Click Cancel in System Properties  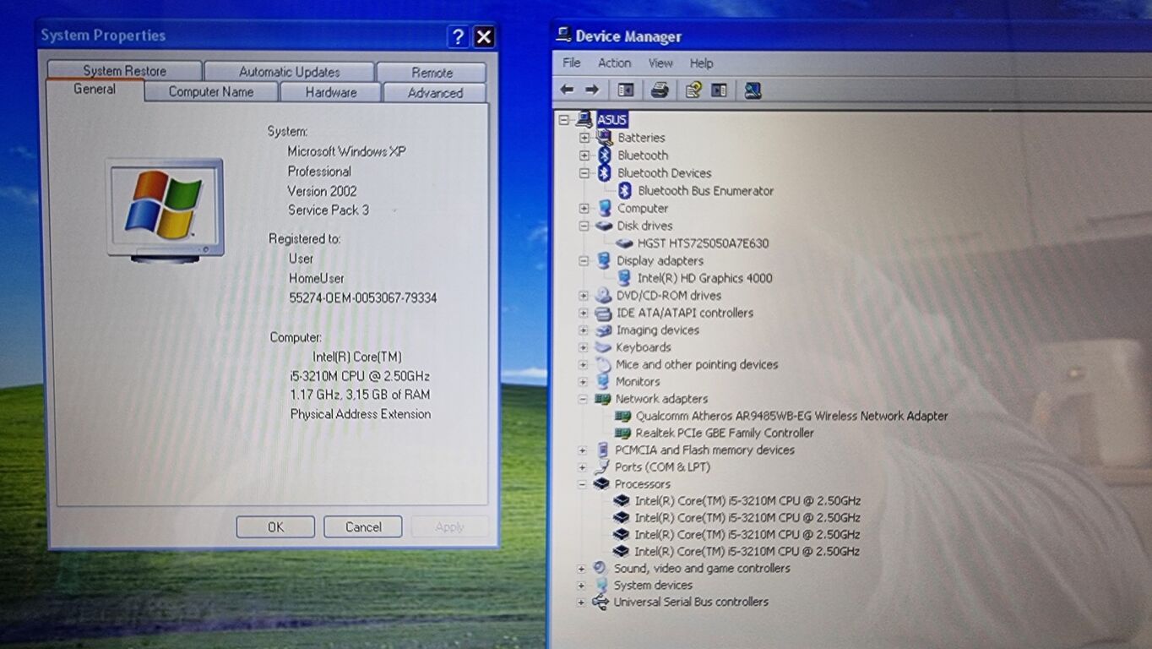click(x=363, y=527)
